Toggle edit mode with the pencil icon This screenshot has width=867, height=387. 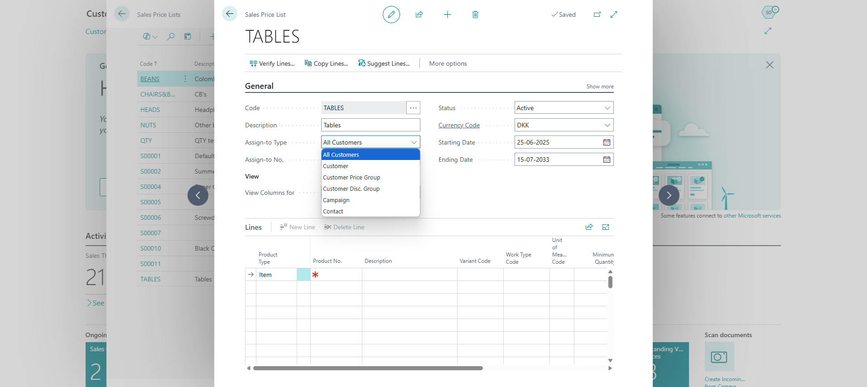pyautogui.click(x=391, y=15)
